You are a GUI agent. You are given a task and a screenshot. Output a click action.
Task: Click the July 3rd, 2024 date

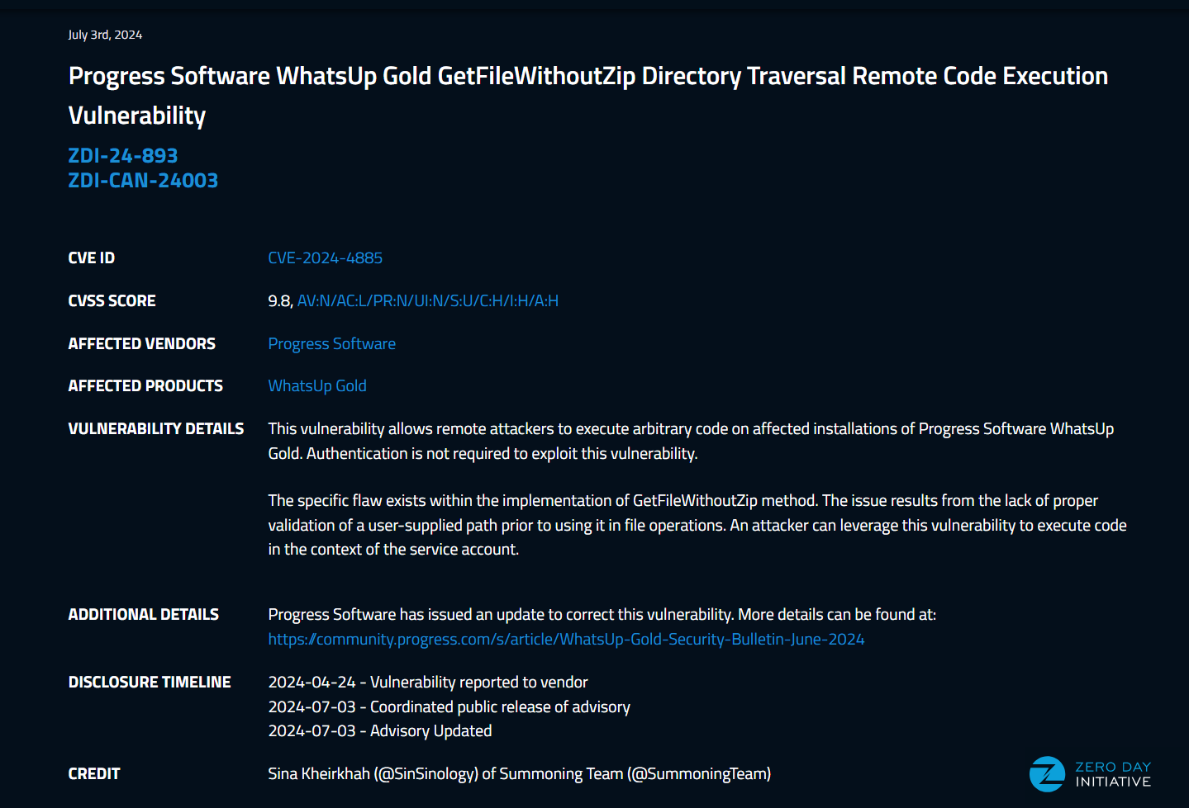[x=105, y=35]
